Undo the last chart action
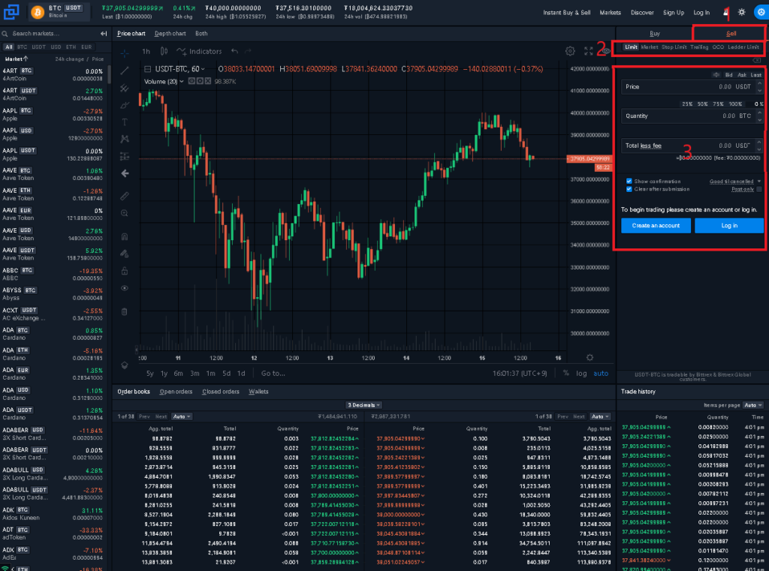This screenshot has width=769, height=571. point(234,52)
